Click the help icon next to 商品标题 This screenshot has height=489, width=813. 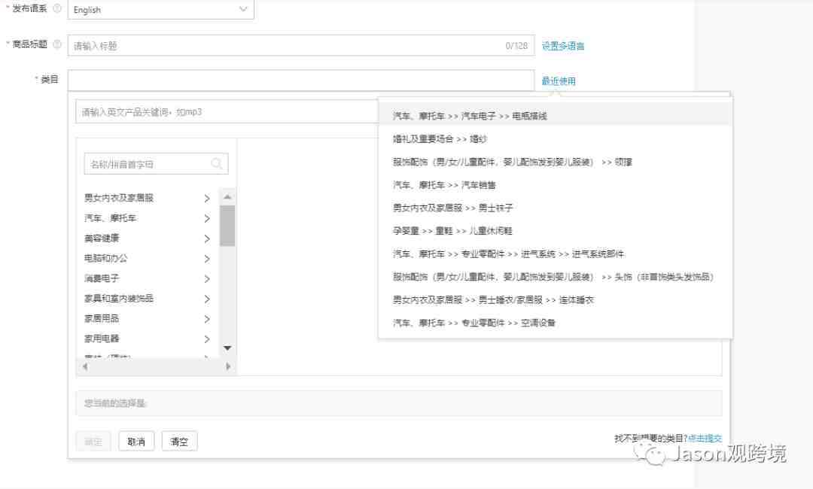click(x=57, y=44)
